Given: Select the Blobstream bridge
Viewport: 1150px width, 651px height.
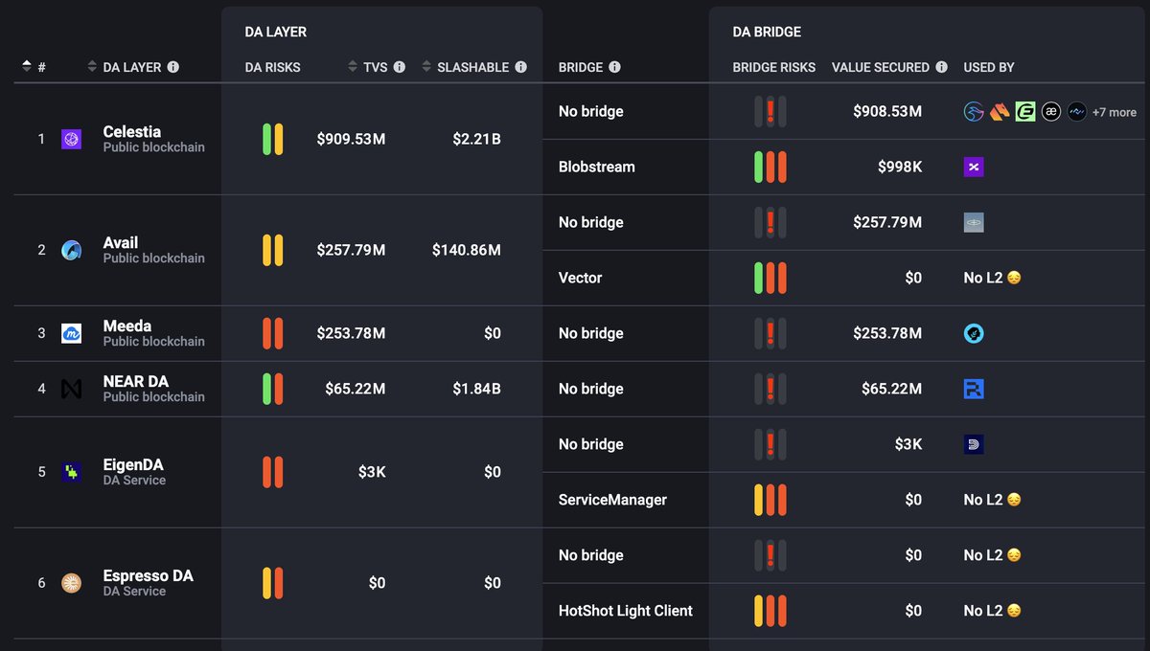Looking at the screenshot, I should pyautogui.click(x=597, y=167).
